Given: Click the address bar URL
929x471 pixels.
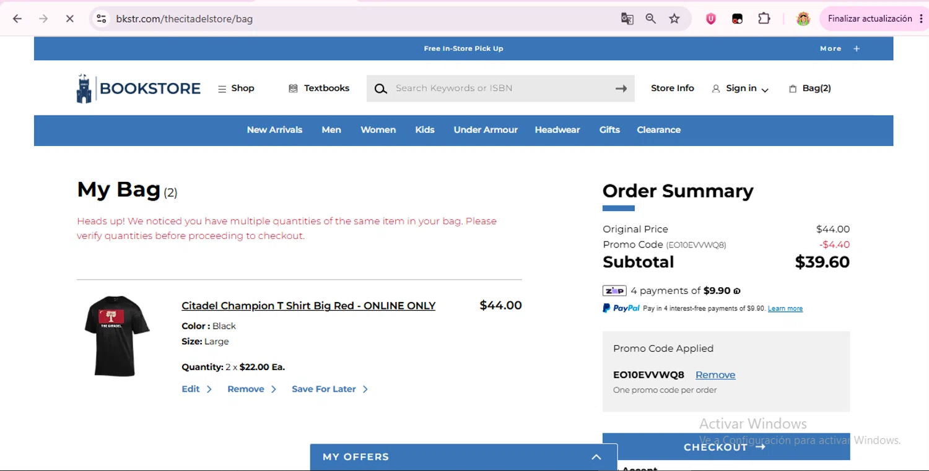Looking at the screenshot, I should (x=185, y=19).
